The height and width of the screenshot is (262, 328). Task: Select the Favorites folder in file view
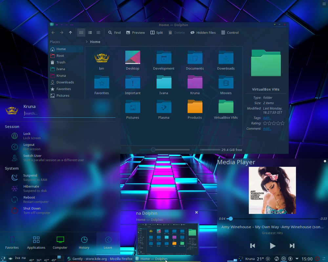[x=102, y=85]
